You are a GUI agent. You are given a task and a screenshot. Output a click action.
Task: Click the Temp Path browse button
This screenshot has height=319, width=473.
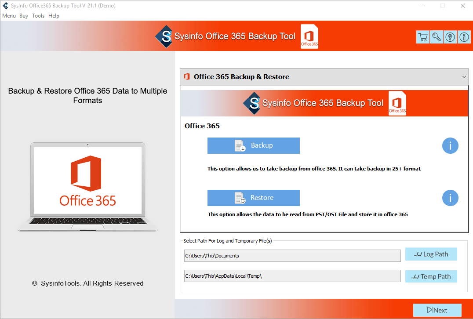click(x=431, y=276)
